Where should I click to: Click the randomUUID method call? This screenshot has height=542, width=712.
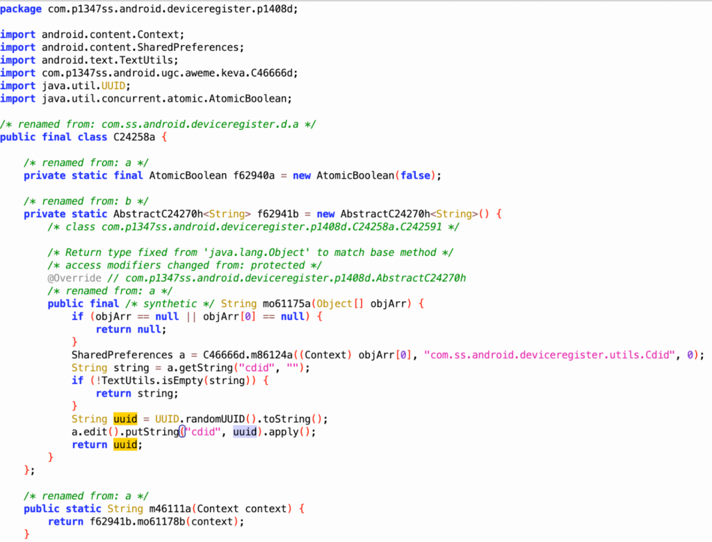(x=221, y=419)
